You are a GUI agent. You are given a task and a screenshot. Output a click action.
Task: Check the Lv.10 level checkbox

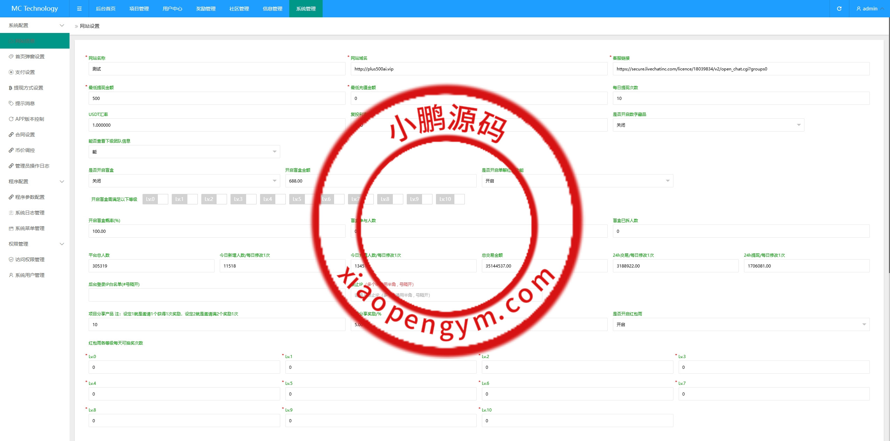point(459,199)
